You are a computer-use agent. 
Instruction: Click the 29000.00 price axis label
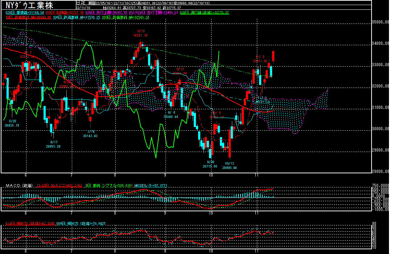click(381, 150)
